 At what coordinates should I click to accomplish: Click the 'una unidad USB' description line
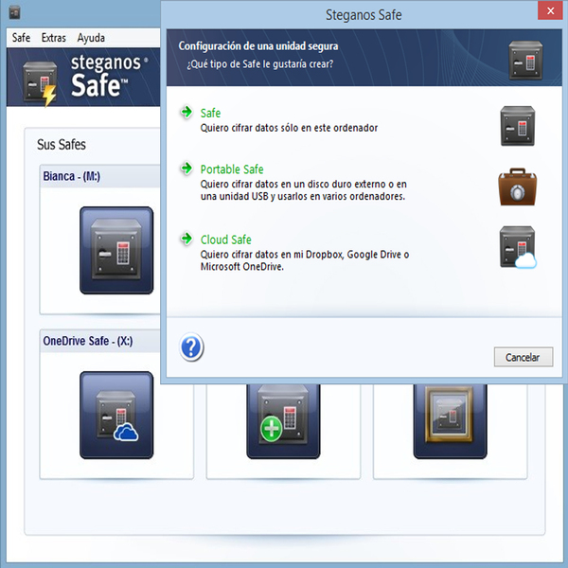point(303,196)
